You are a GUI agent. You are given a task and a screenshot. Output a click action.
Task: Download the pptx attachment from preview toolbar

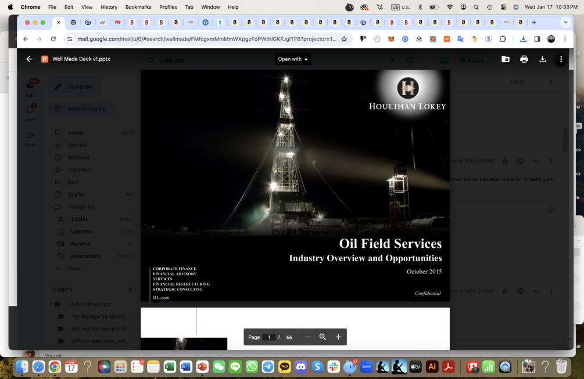[x=542, y=59]
